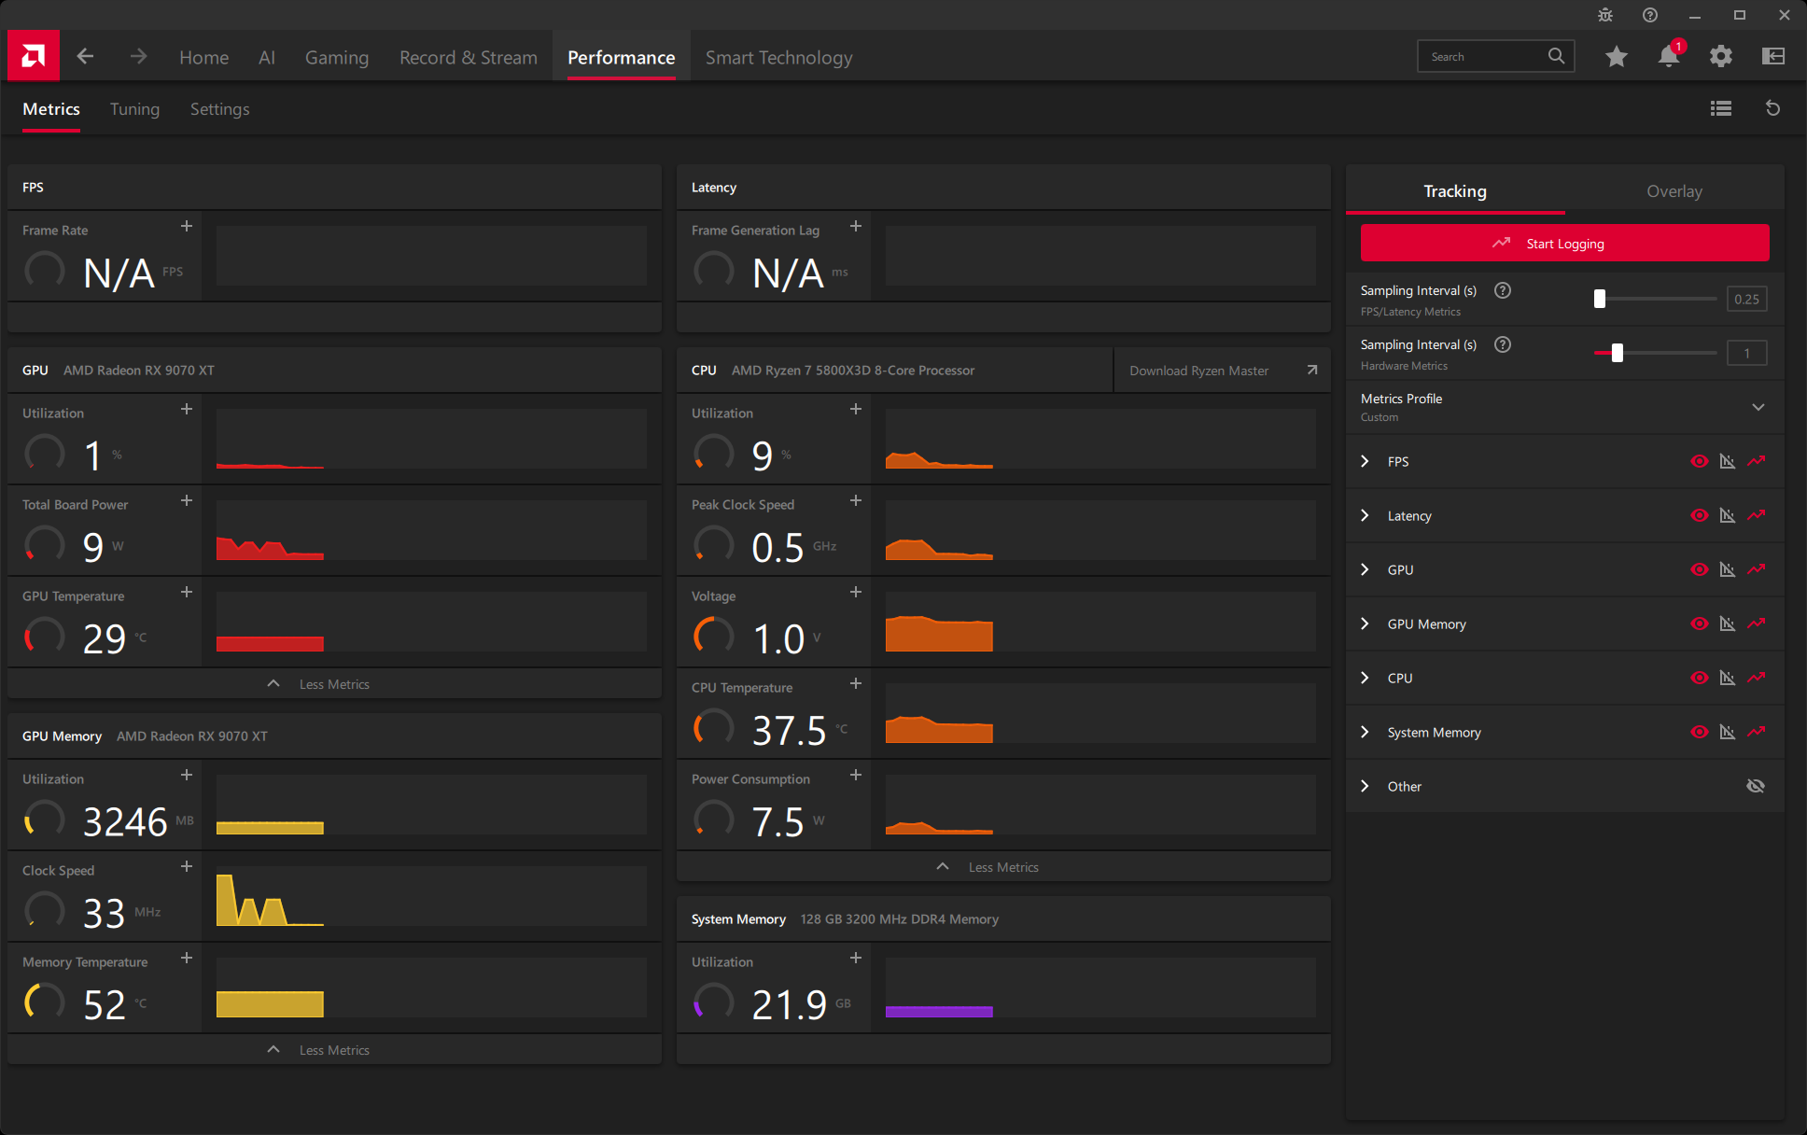
Task: Click the Hardware Metrics sampling interval slider
Action: pos(1617,353)
